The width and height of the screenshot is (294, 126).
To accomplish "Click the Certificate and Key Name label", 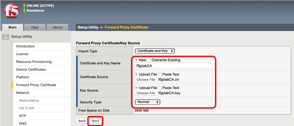I will pyautogui.click(x=100, y=63).
